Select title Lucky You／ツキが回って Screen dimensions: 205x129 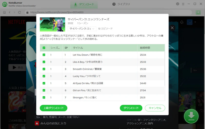pyautogui.click(x=87, y=76)
